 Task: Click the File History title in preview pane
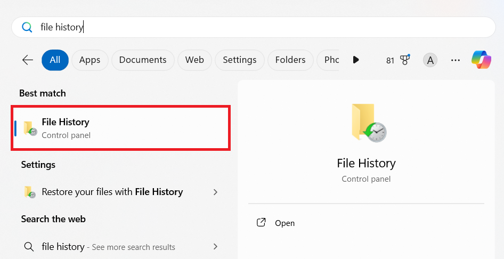pyautogui.click(x=366, y=163)
